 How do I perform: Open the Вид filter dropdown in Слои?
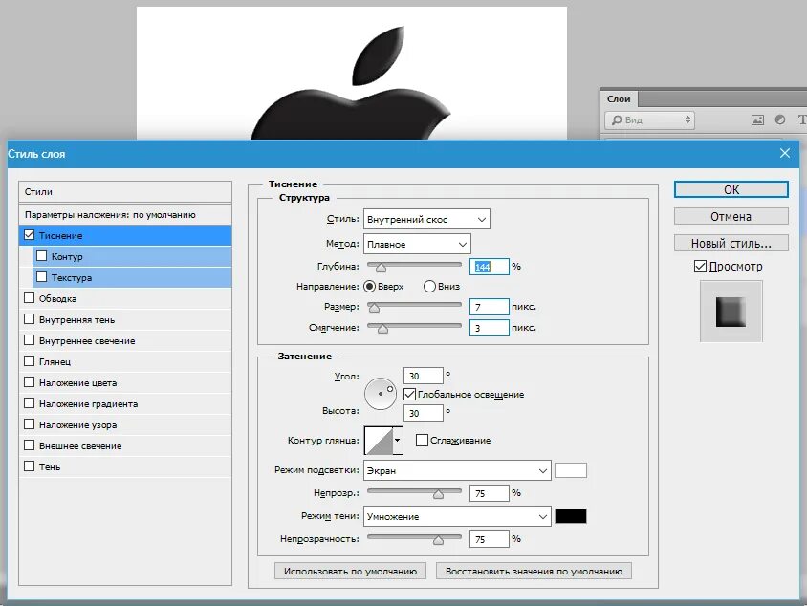coord(649,119)
